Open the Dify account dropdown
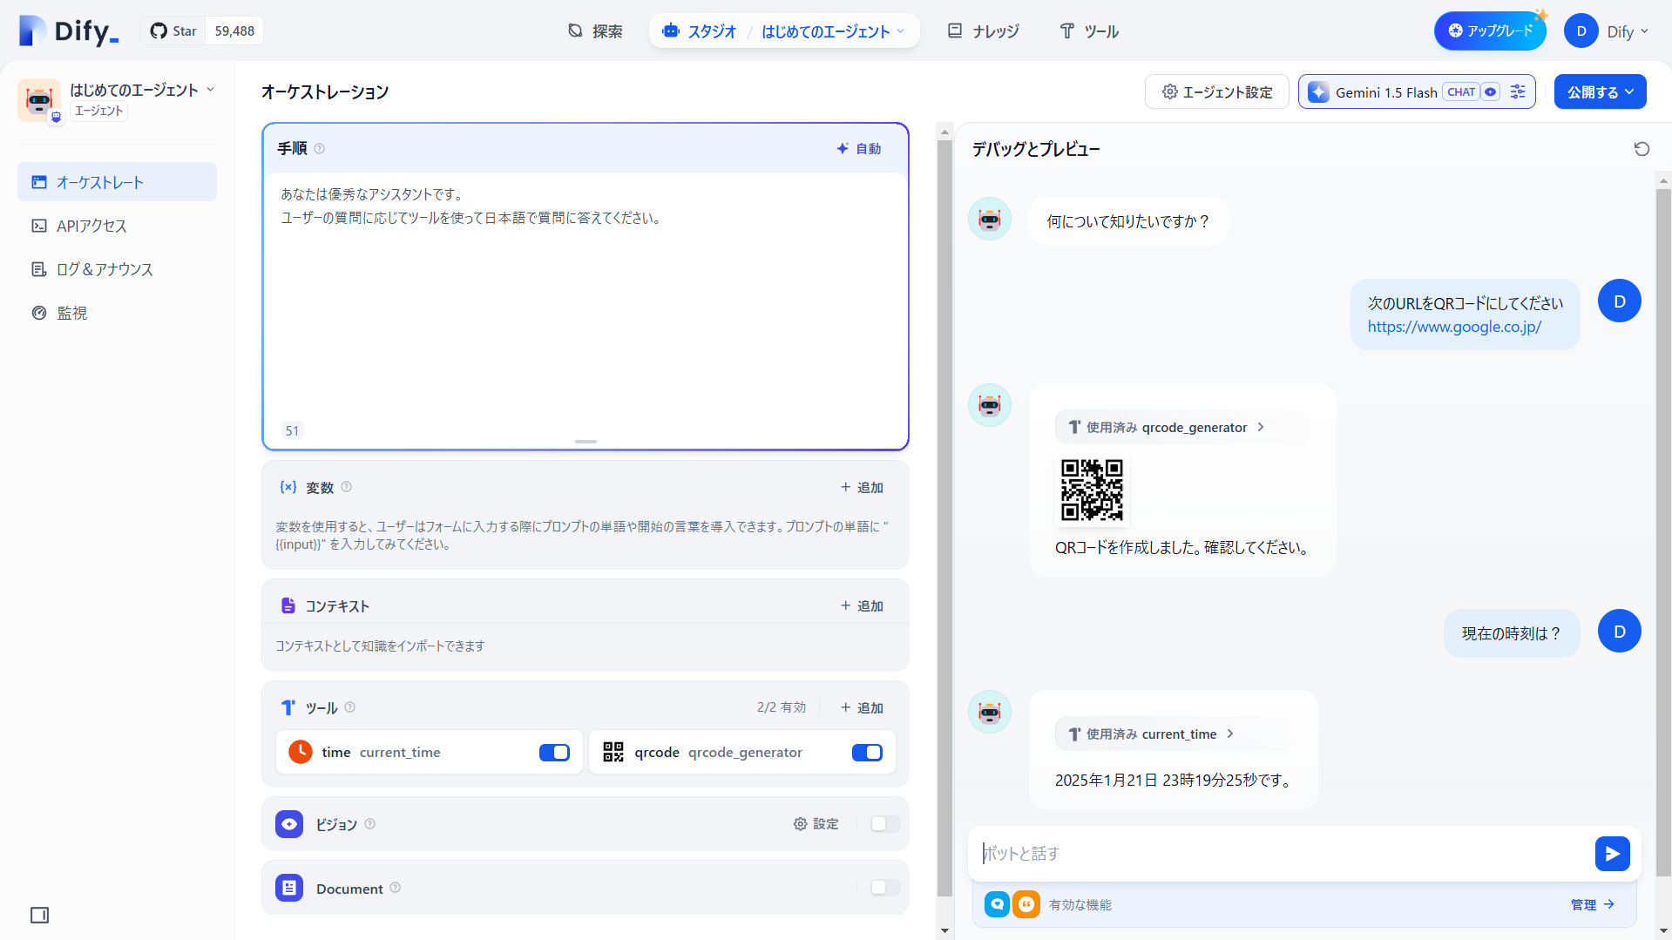This screenshot has height=940, width=1672. 1607,31
